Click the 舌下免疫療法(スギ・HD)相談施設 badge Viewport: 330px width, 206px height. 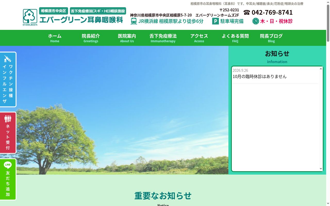pos(98,11)
